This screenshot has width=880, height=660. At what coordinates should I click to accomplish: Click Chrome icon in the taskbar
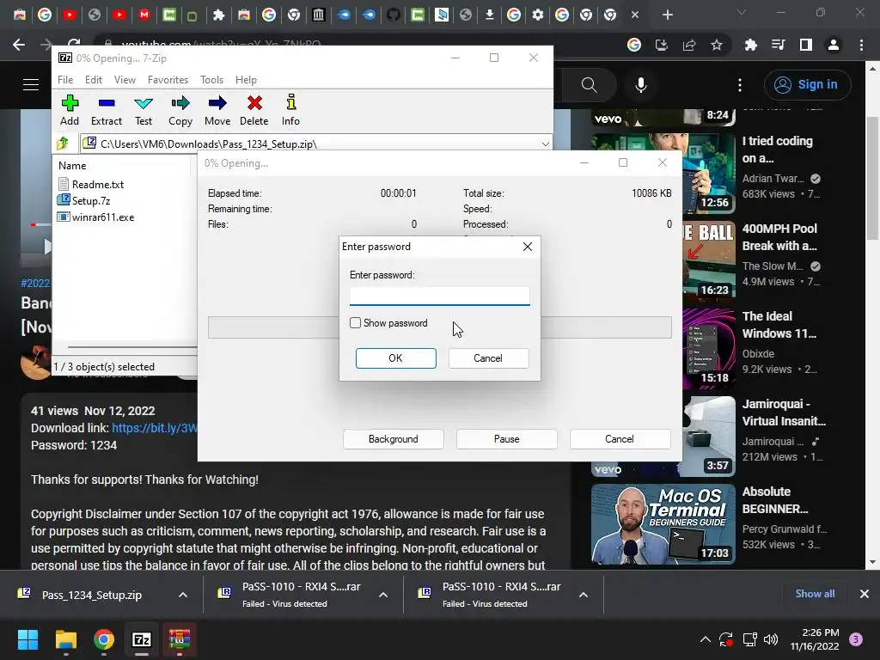pos(104,639)
